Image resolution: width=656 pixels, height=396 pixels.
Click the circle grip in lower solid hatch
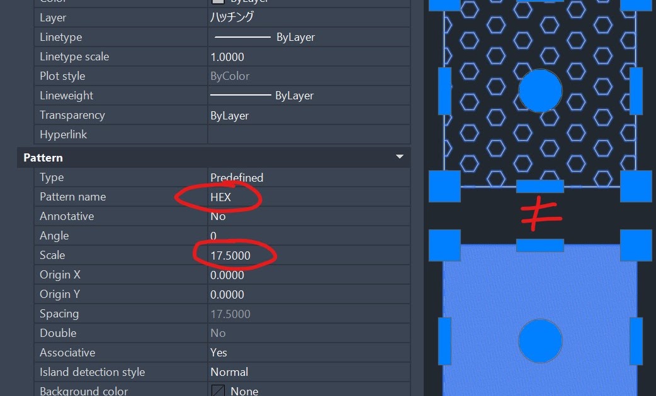(x=540, y=341)
